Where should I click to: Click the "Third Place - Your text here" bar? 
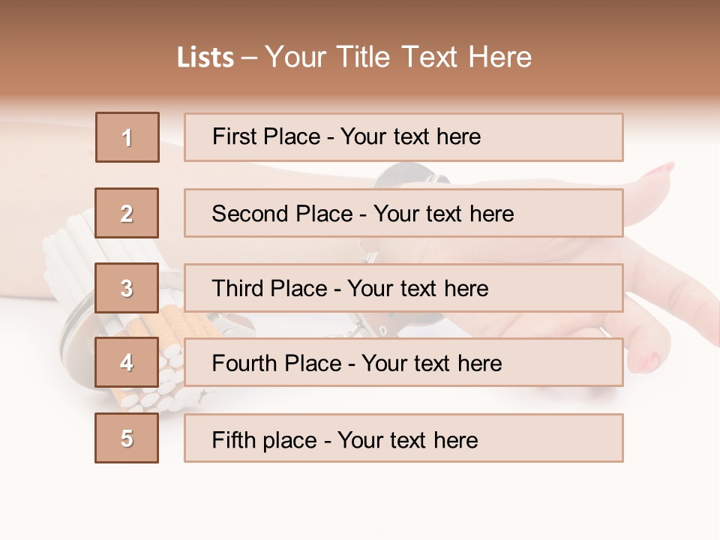pyautogui.click(x=403, y=288)
